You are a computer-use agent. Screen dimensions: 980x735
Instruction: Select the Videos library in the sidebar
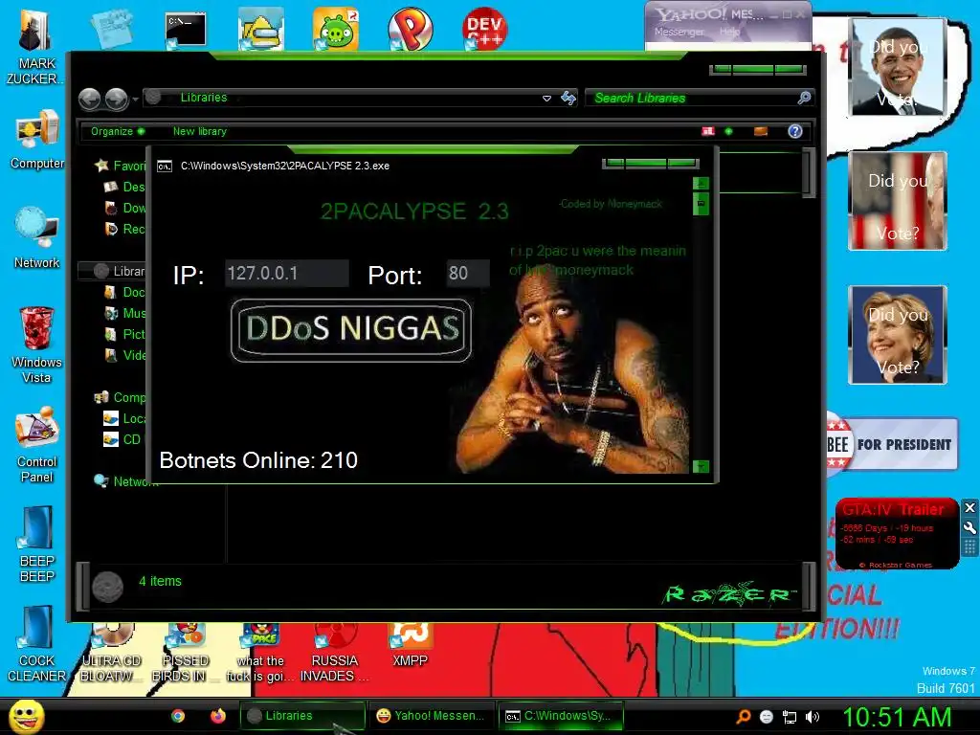tap(124, 355)
